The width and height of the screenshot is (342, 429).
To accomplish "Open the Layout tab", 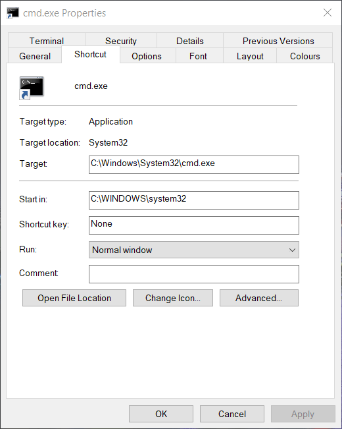I will 250,56.
